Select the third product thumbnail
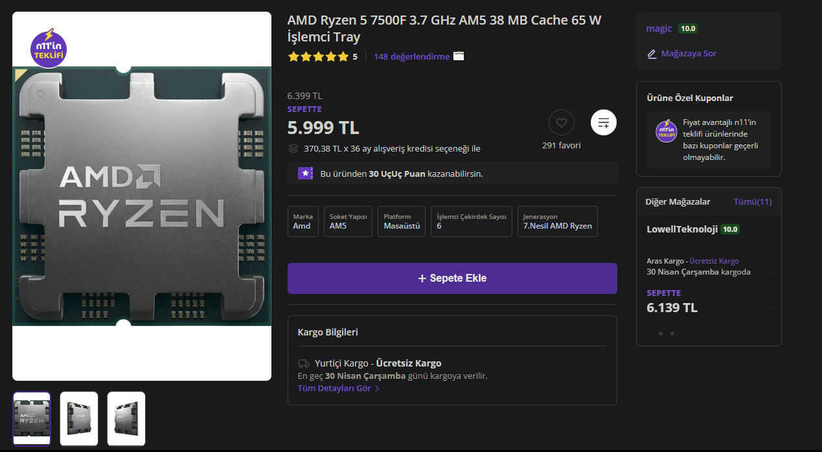The height and width of the screenshot is (452, 822). [x=126, y=418]
